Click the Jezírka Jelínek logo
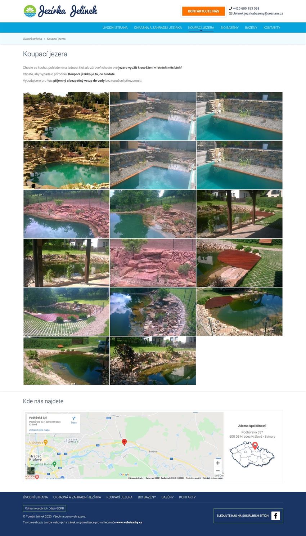Screen dimensions: 306x536 tap(60, 11)
